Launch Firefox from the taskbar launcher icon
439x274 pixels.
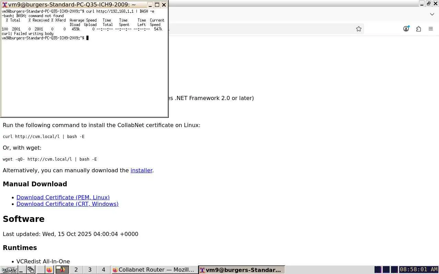(x=49, y=270)
